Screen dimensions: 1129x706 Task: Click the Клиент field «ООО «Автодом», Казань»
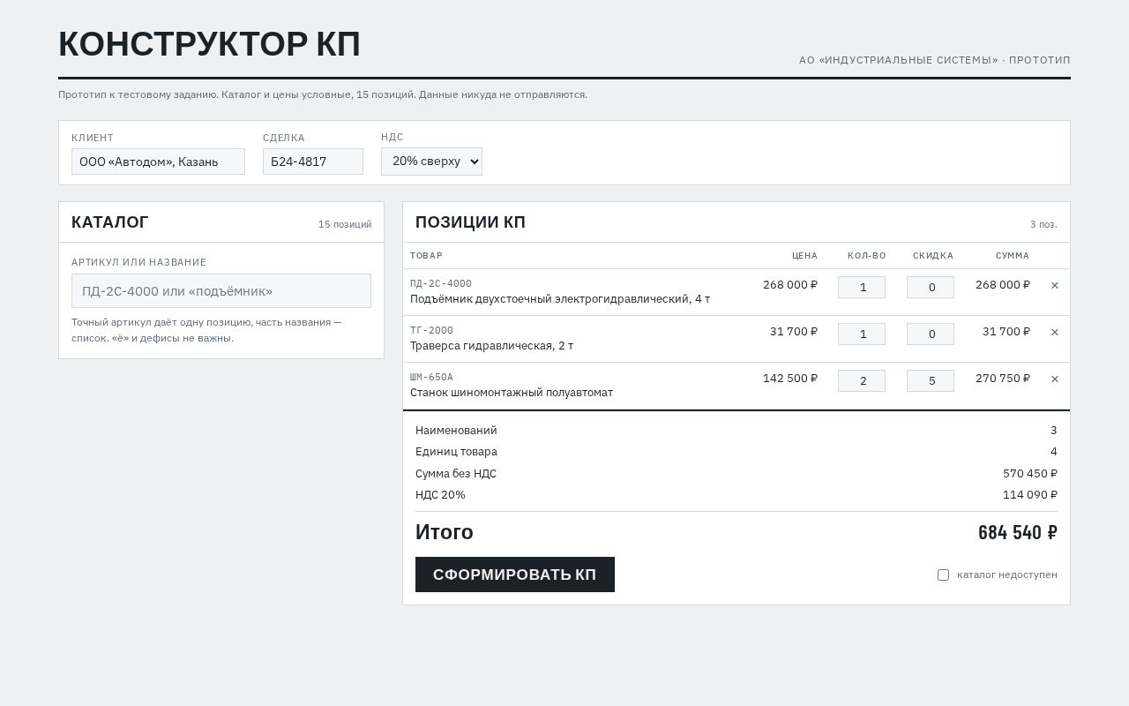pyautogui.click(x=158, y=161)
